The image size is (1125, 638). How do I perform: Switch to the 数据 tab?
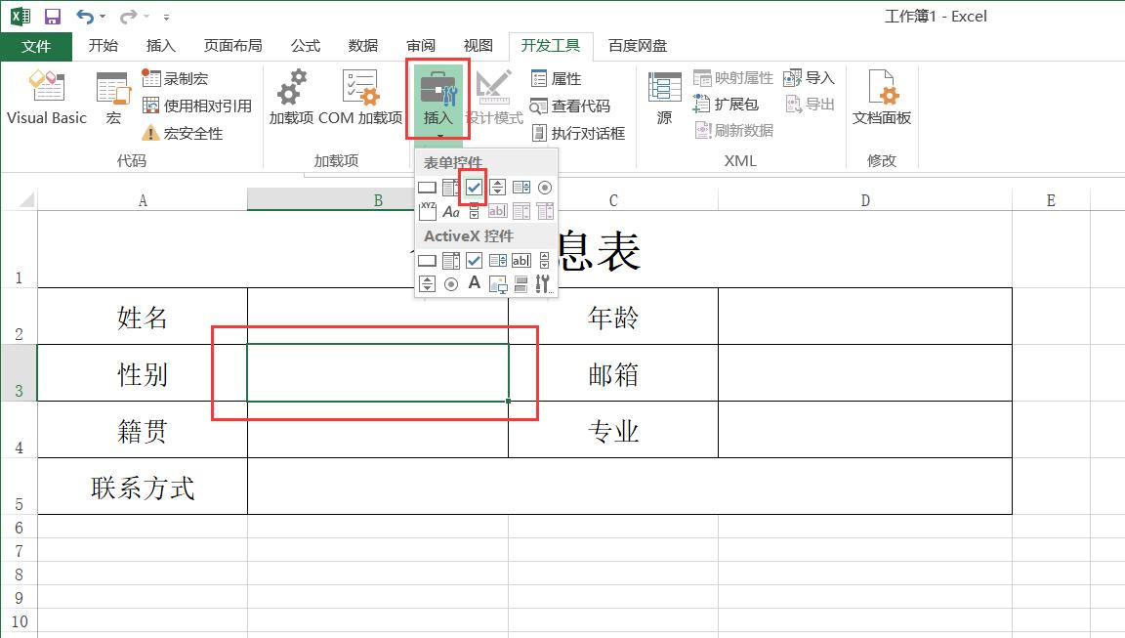point(362,46)
